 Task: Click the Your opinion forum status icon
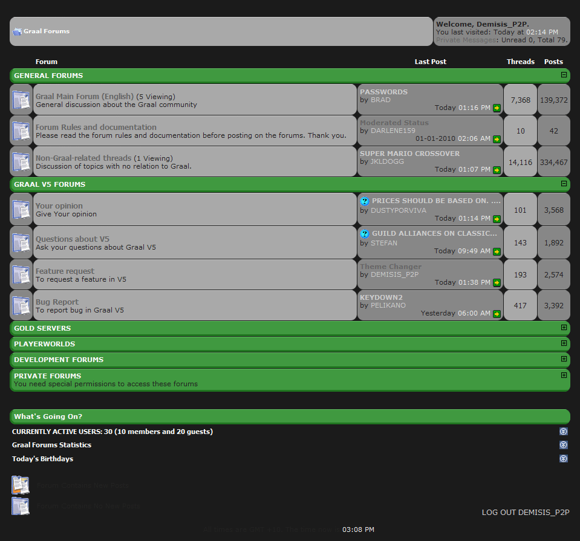(21, 210)
